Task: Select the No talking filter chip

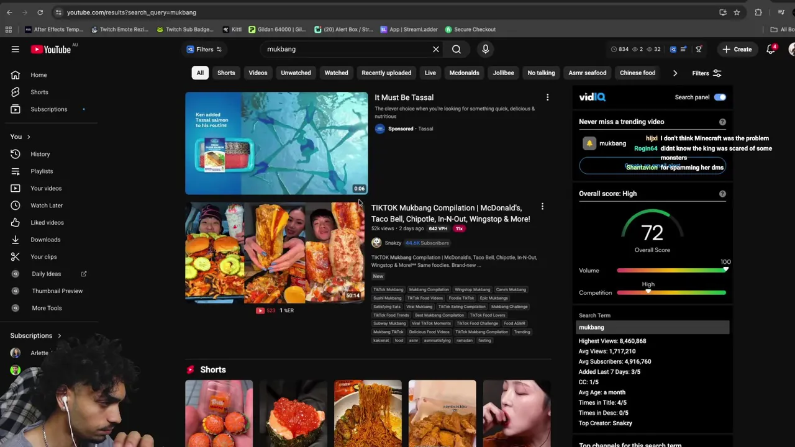Action: click(x=541, y=73)
